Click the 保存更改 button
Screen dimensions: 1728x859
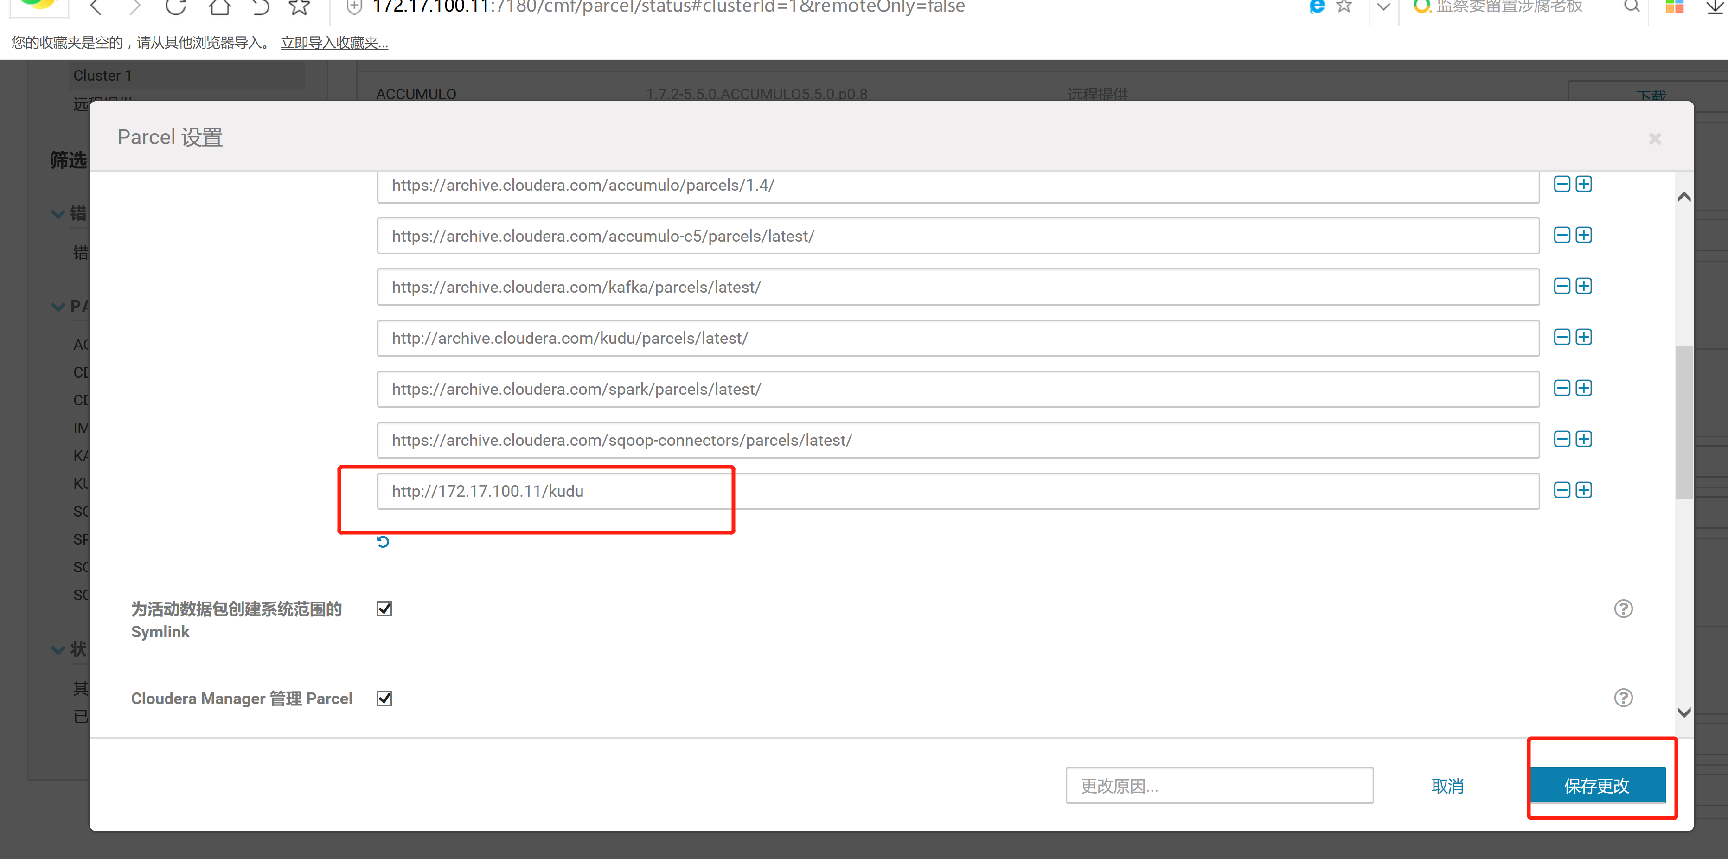pyautogui.click(x=1597, y=785)
